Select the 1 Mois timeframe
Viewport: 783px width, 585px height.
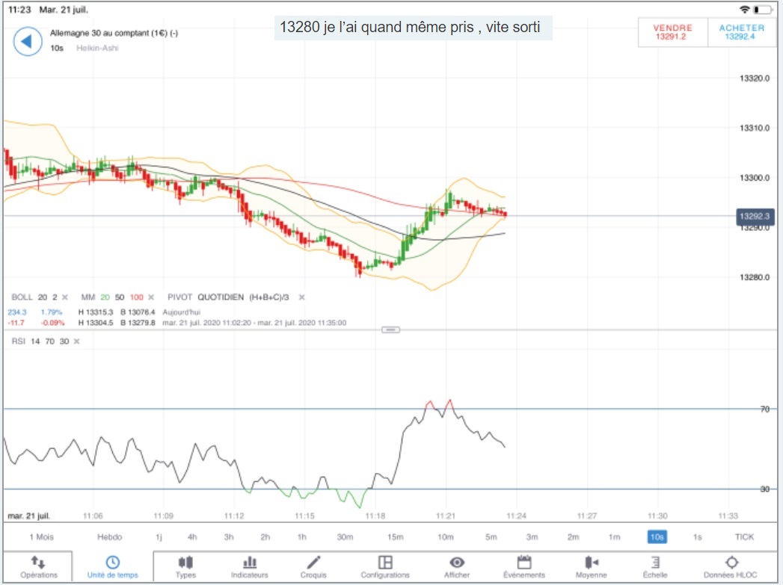pyautogui.click(x=41, y=537)
